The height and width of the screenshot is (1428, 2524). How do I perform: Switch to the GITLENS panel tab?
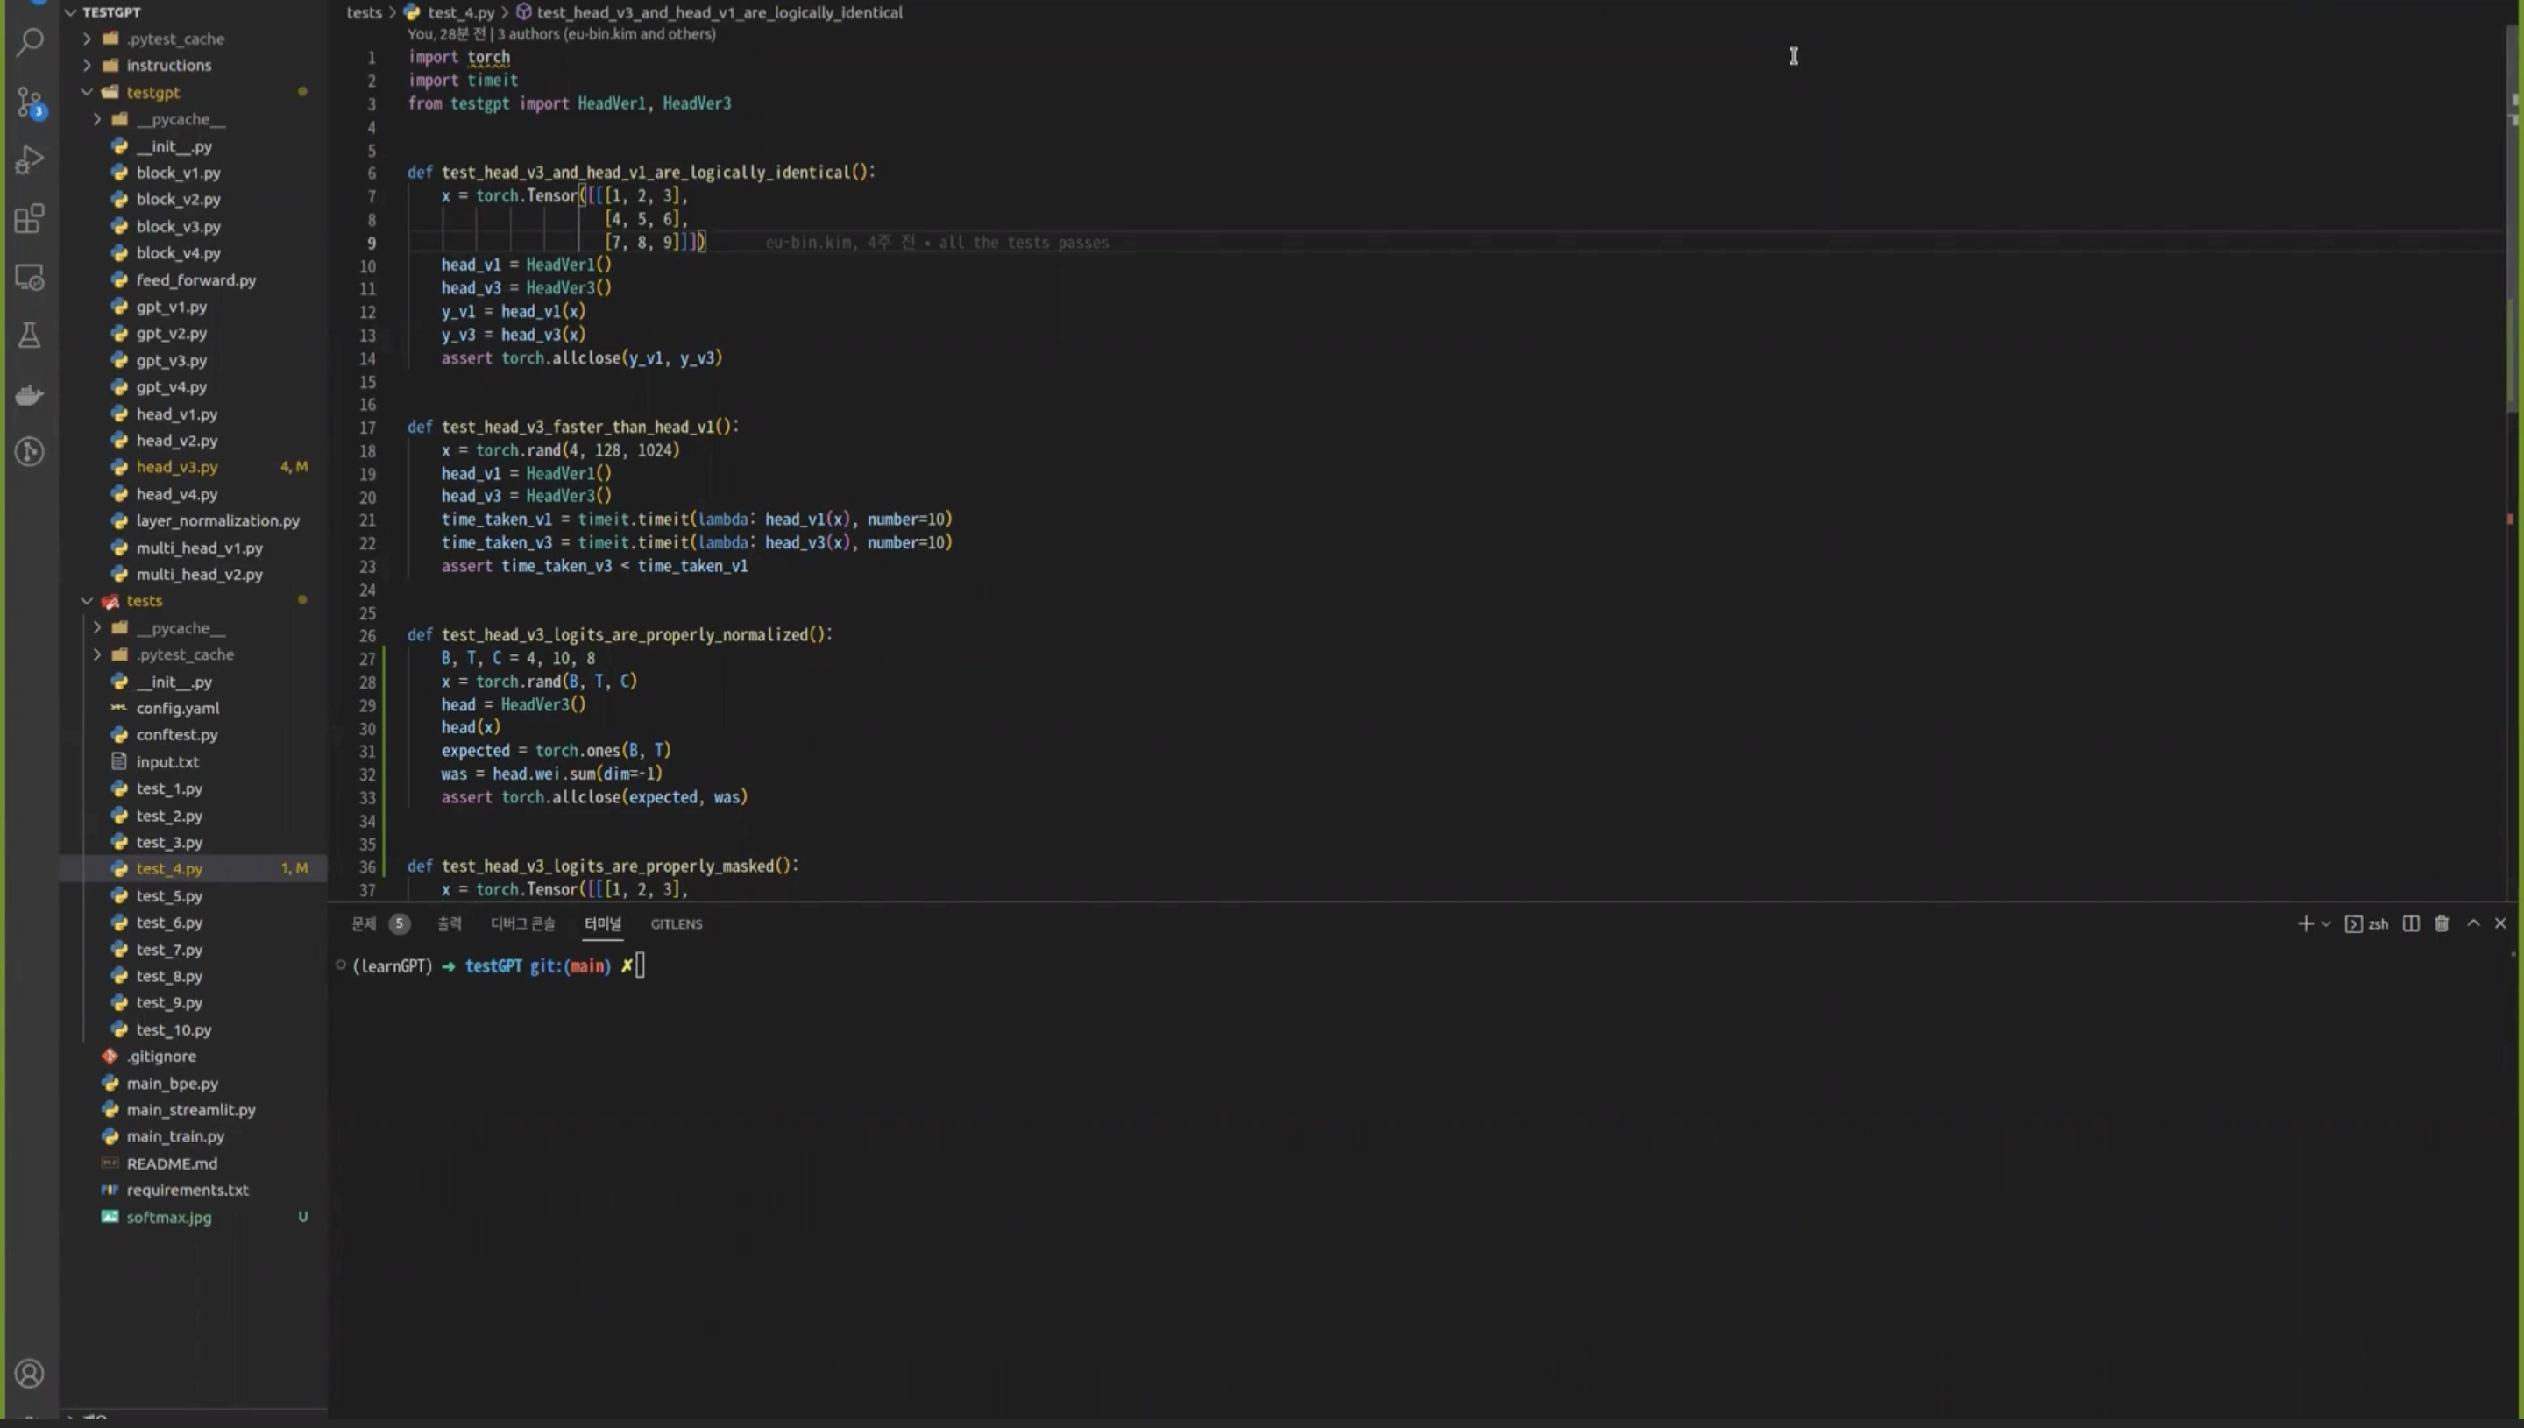pyautogui.click(x=676, y=924)
